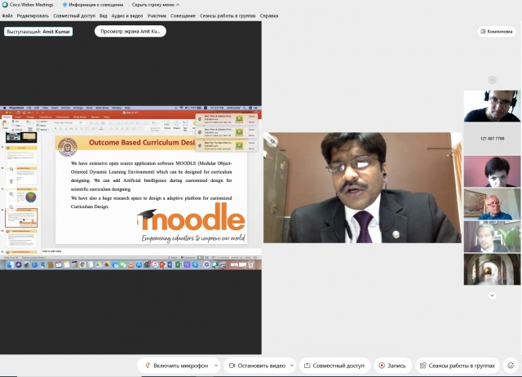
Task: Select the arched corridor participant thumbnail
Action: click(492, 269)
